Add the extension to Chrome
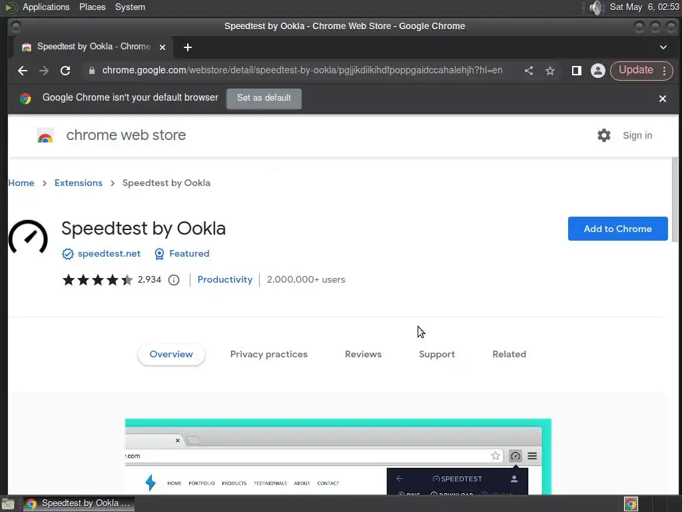Image resolution: width=682 pixels, height=512 pixels. (x=617, y=229)
